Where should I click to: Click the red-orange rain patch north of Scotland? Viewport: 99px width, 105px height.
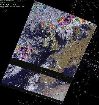click(x=48, y=25)
